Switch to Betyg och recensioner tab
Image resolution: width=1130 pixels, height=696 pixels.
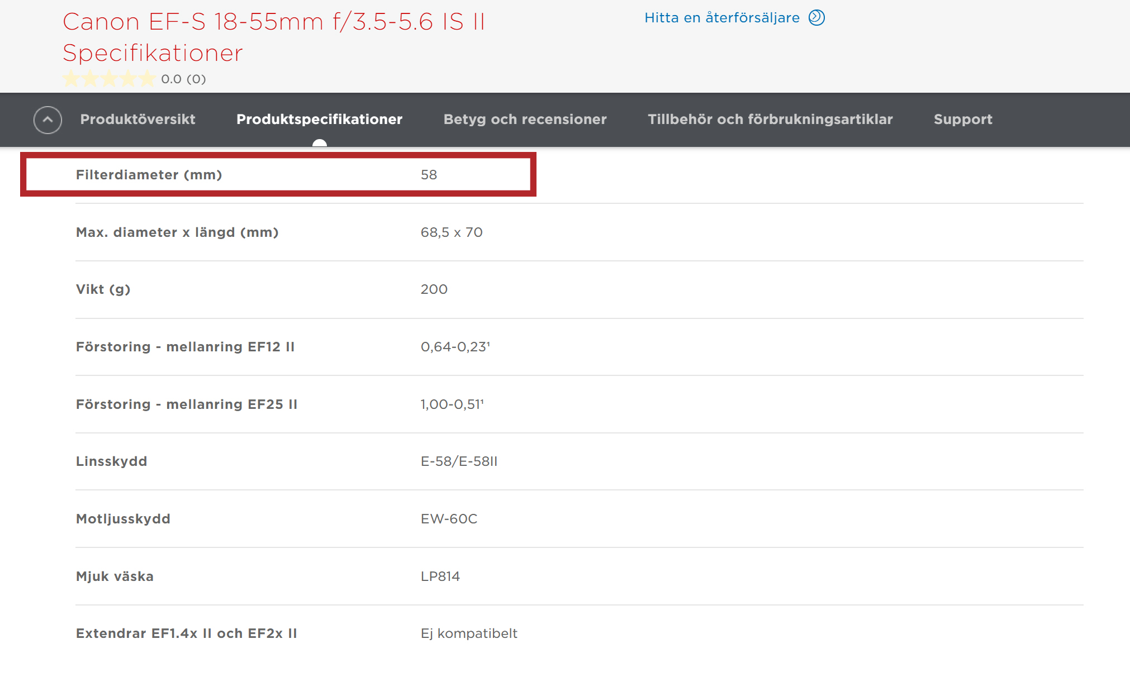[525, 120]
